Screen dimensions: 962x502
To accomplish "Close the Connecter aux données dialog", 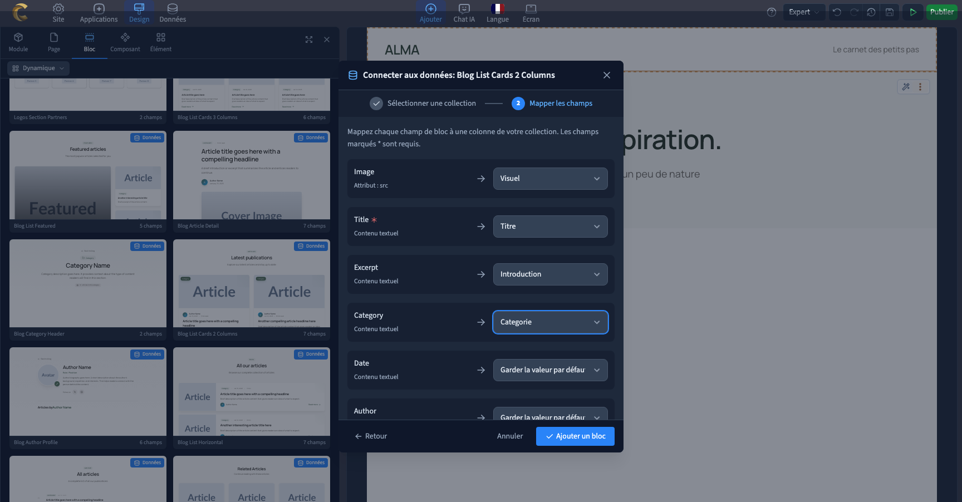I will [x=607, y=75].
